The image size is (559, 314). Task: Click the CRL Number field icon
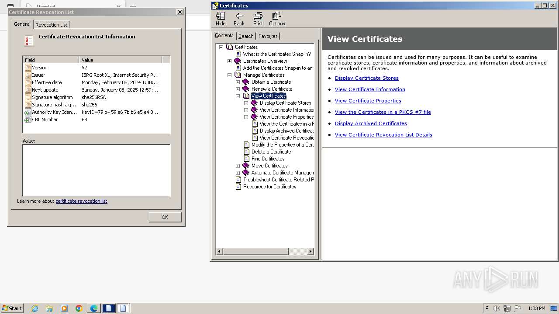click(28, 119)
